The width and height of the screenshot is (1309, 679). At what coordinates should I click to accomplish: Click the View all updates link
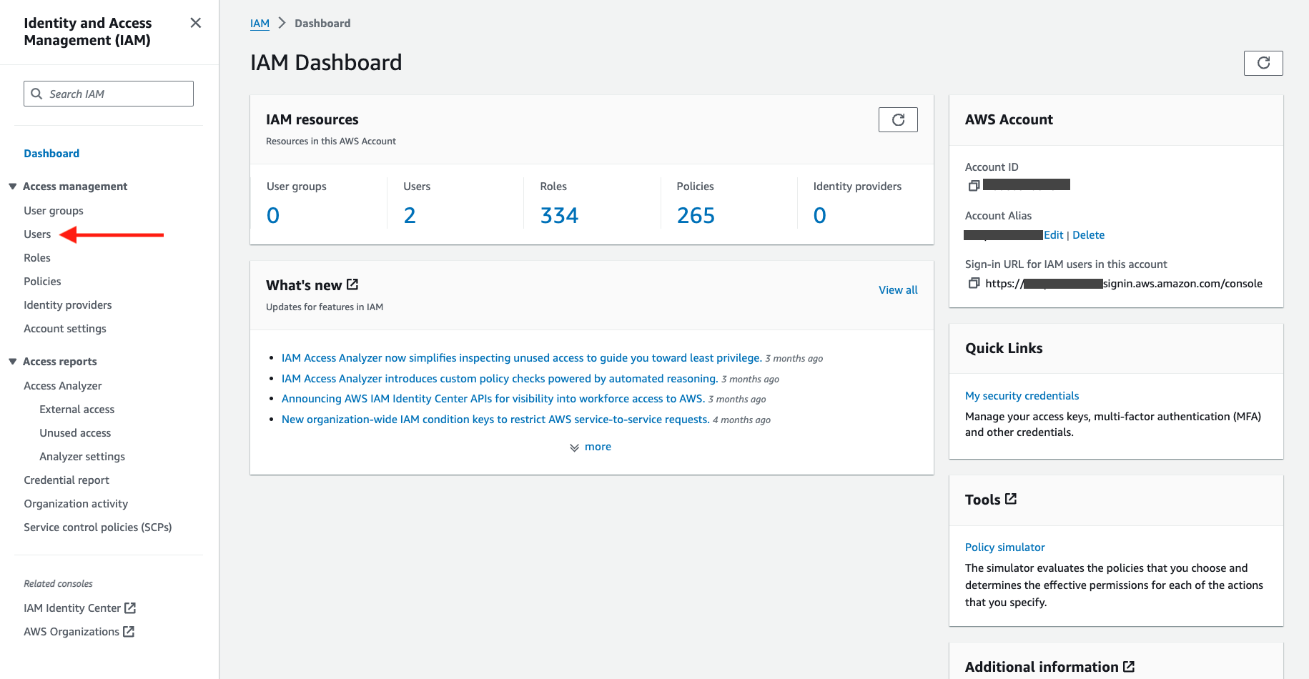[897, 290]
